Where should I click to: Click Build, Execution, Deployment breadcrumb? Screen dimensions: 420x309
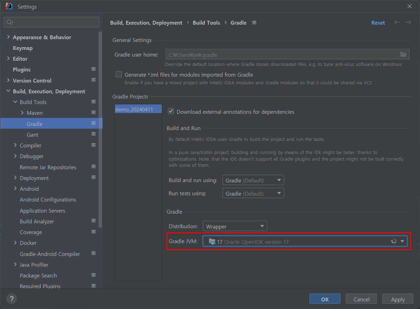pyautogui.click(x=146, y=23)
